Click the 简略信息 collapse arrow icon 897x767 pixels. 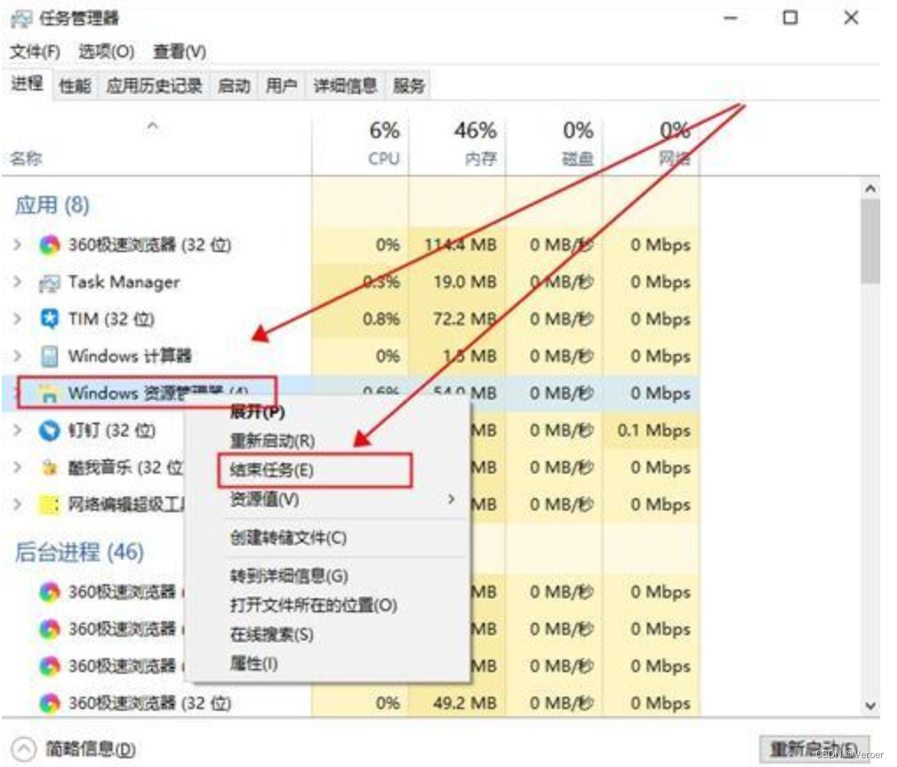click(24, 749)
